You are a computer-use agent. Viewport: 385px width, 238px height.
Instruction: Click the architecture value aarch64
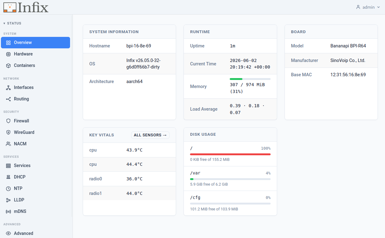tap(135, 82)
